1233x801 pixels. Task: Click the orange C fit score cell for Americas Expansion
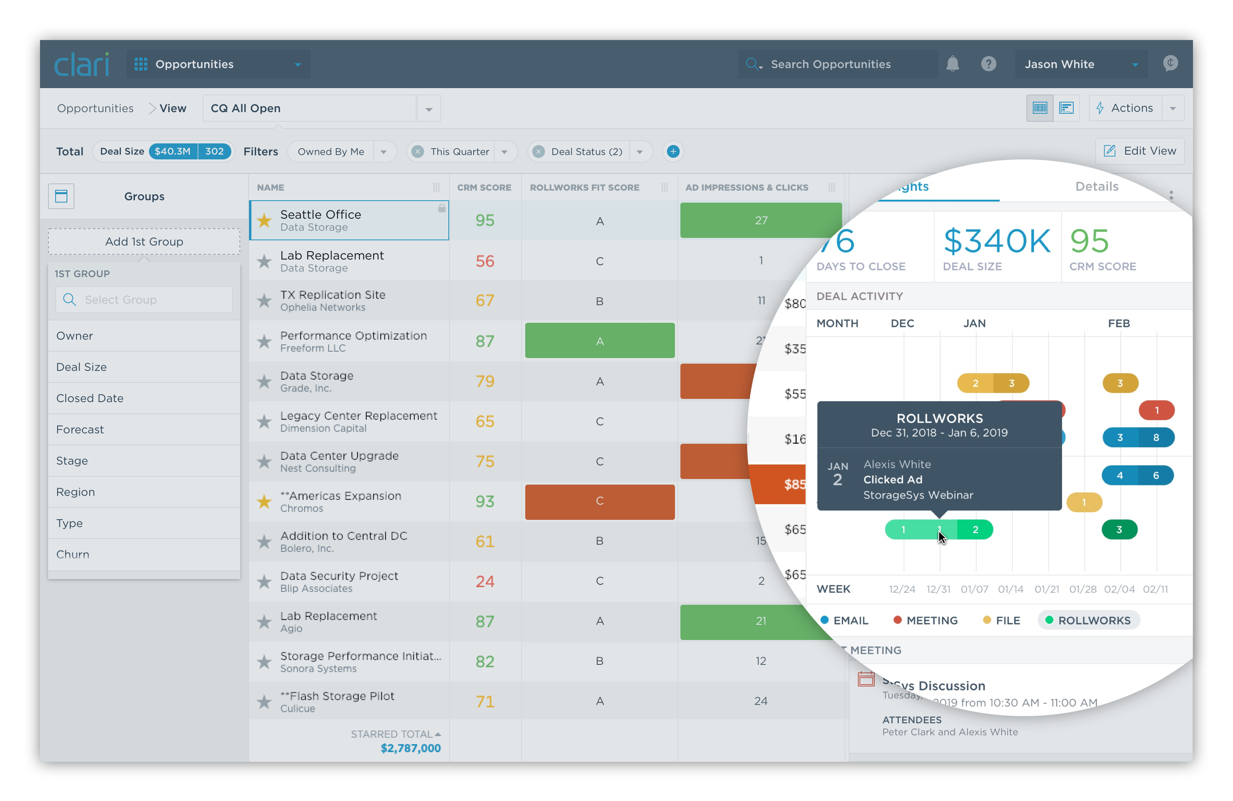pos(599,502)
